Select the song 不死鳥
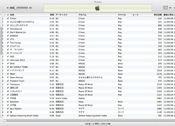175x126 pixels. 13,98
